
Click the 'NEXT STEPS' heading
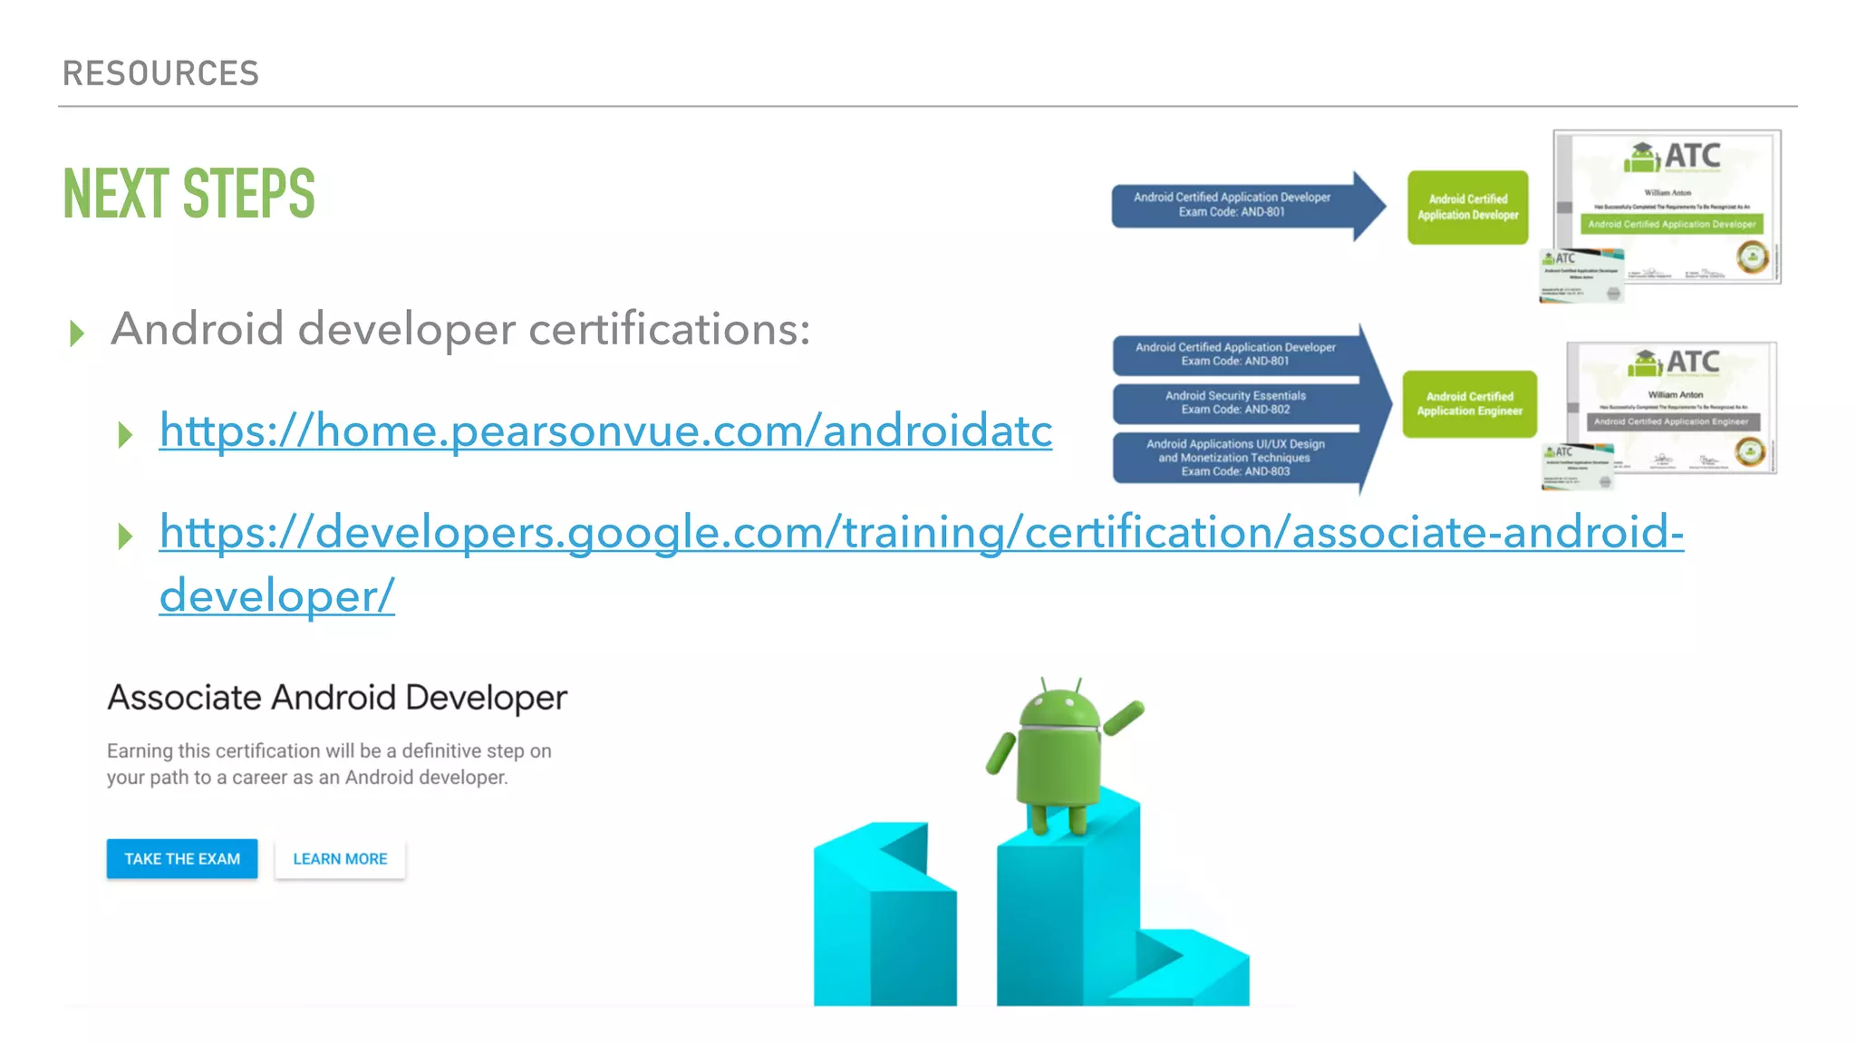[189, 194]
